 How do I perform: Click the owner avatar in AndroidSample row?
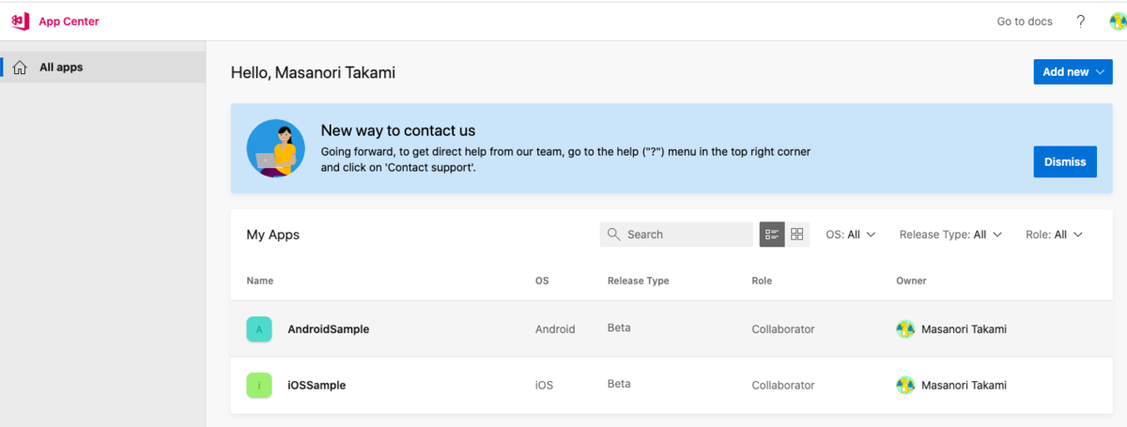pyautogui.click(x=905, y=329)
